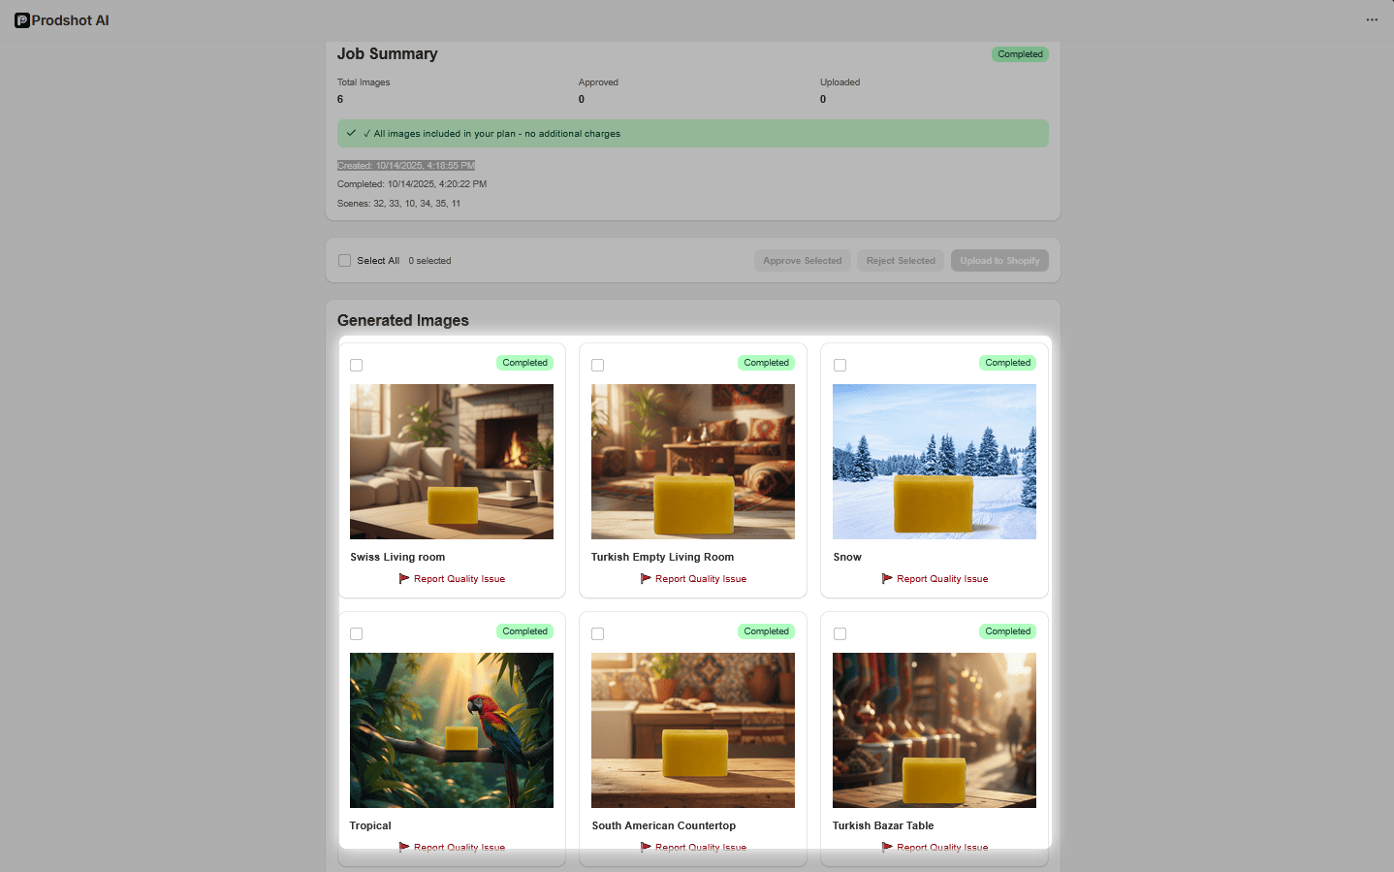Image resolution: width=1394 pixels, height=872 pixels.
Task: Check the Turkish Empty Living Room checkbox
Action: (597, 365)
